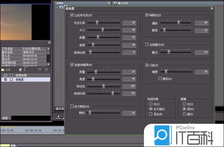
Task: Uncheck the 老电影 effect checkbox
Action: click(x=6, y=79)
